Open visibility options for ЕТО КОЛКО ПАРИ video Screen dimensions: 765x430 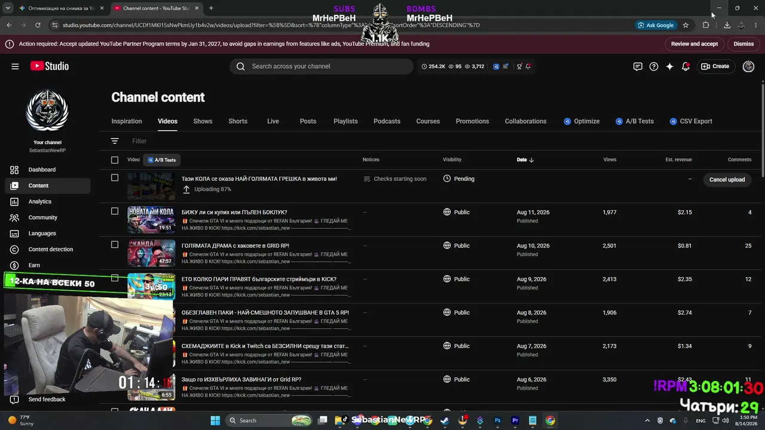(457, 279)
